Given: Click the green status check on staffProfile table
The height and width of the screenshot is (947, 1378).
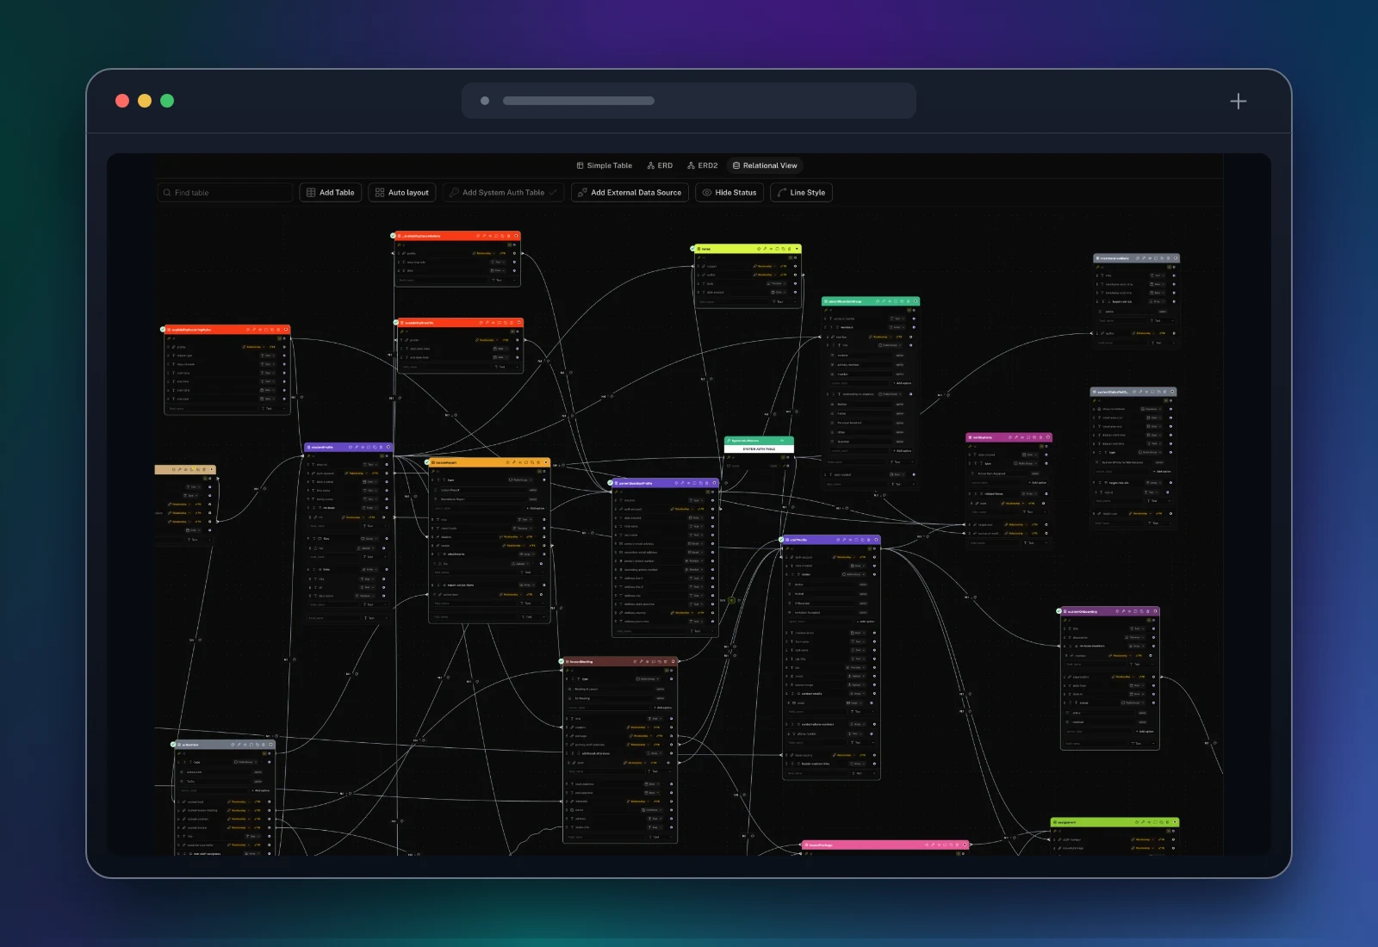Looking at the screenshot, I should tap(781, 540).
